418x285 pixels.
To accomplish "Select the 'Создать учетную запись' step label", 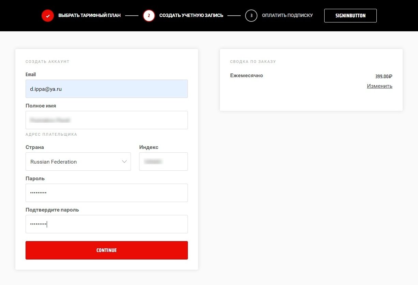I will 191,16.
